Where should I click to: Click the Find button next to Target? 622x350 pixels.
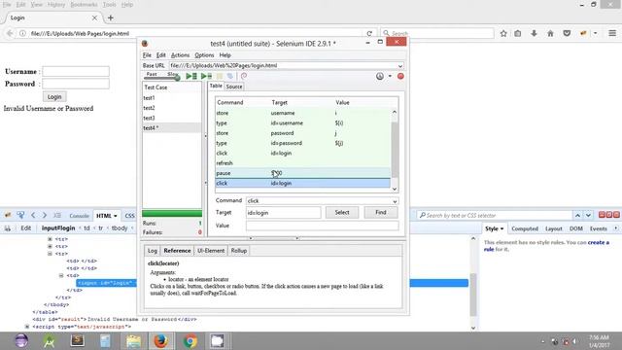381,212
